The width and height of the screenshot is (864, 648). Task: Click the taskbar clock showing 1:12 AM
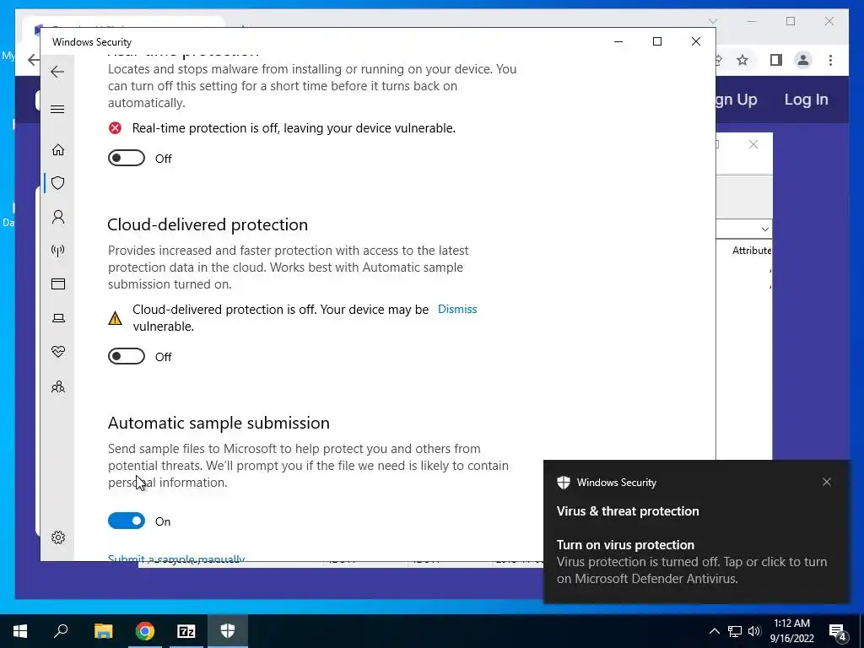[791, 631]
